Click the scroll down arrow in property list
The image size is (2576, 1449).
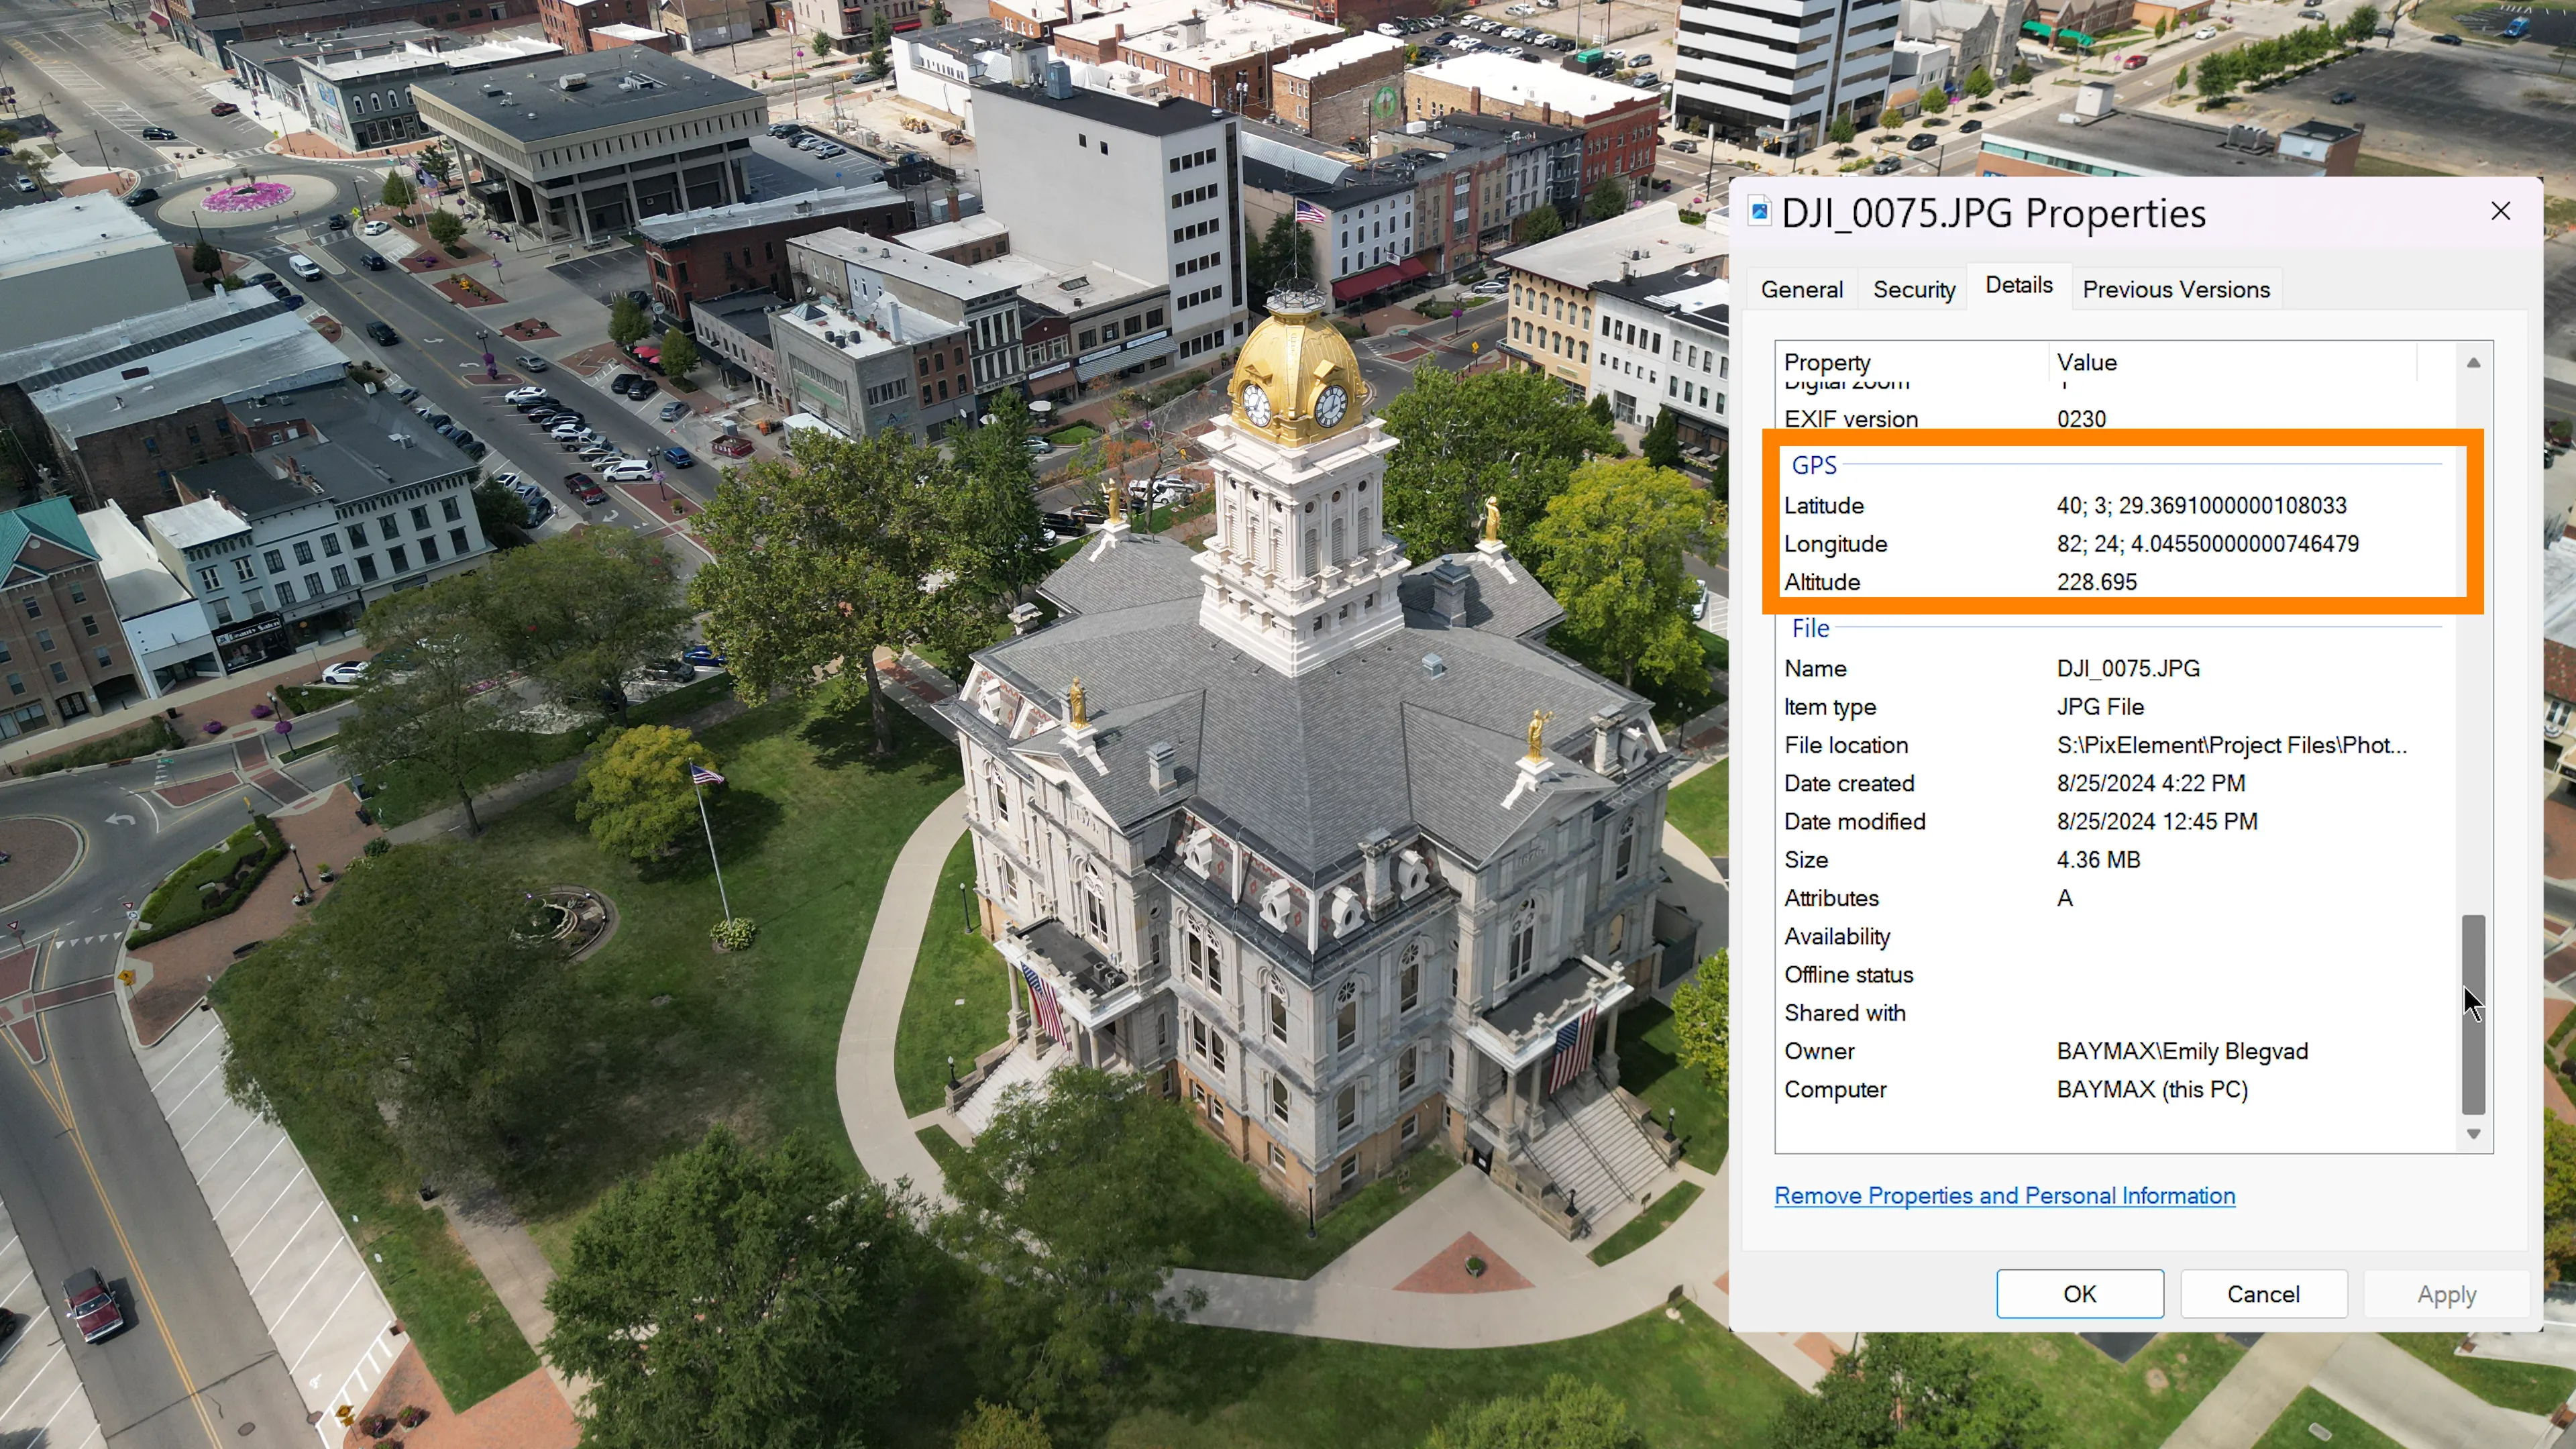[2473, 1134]
